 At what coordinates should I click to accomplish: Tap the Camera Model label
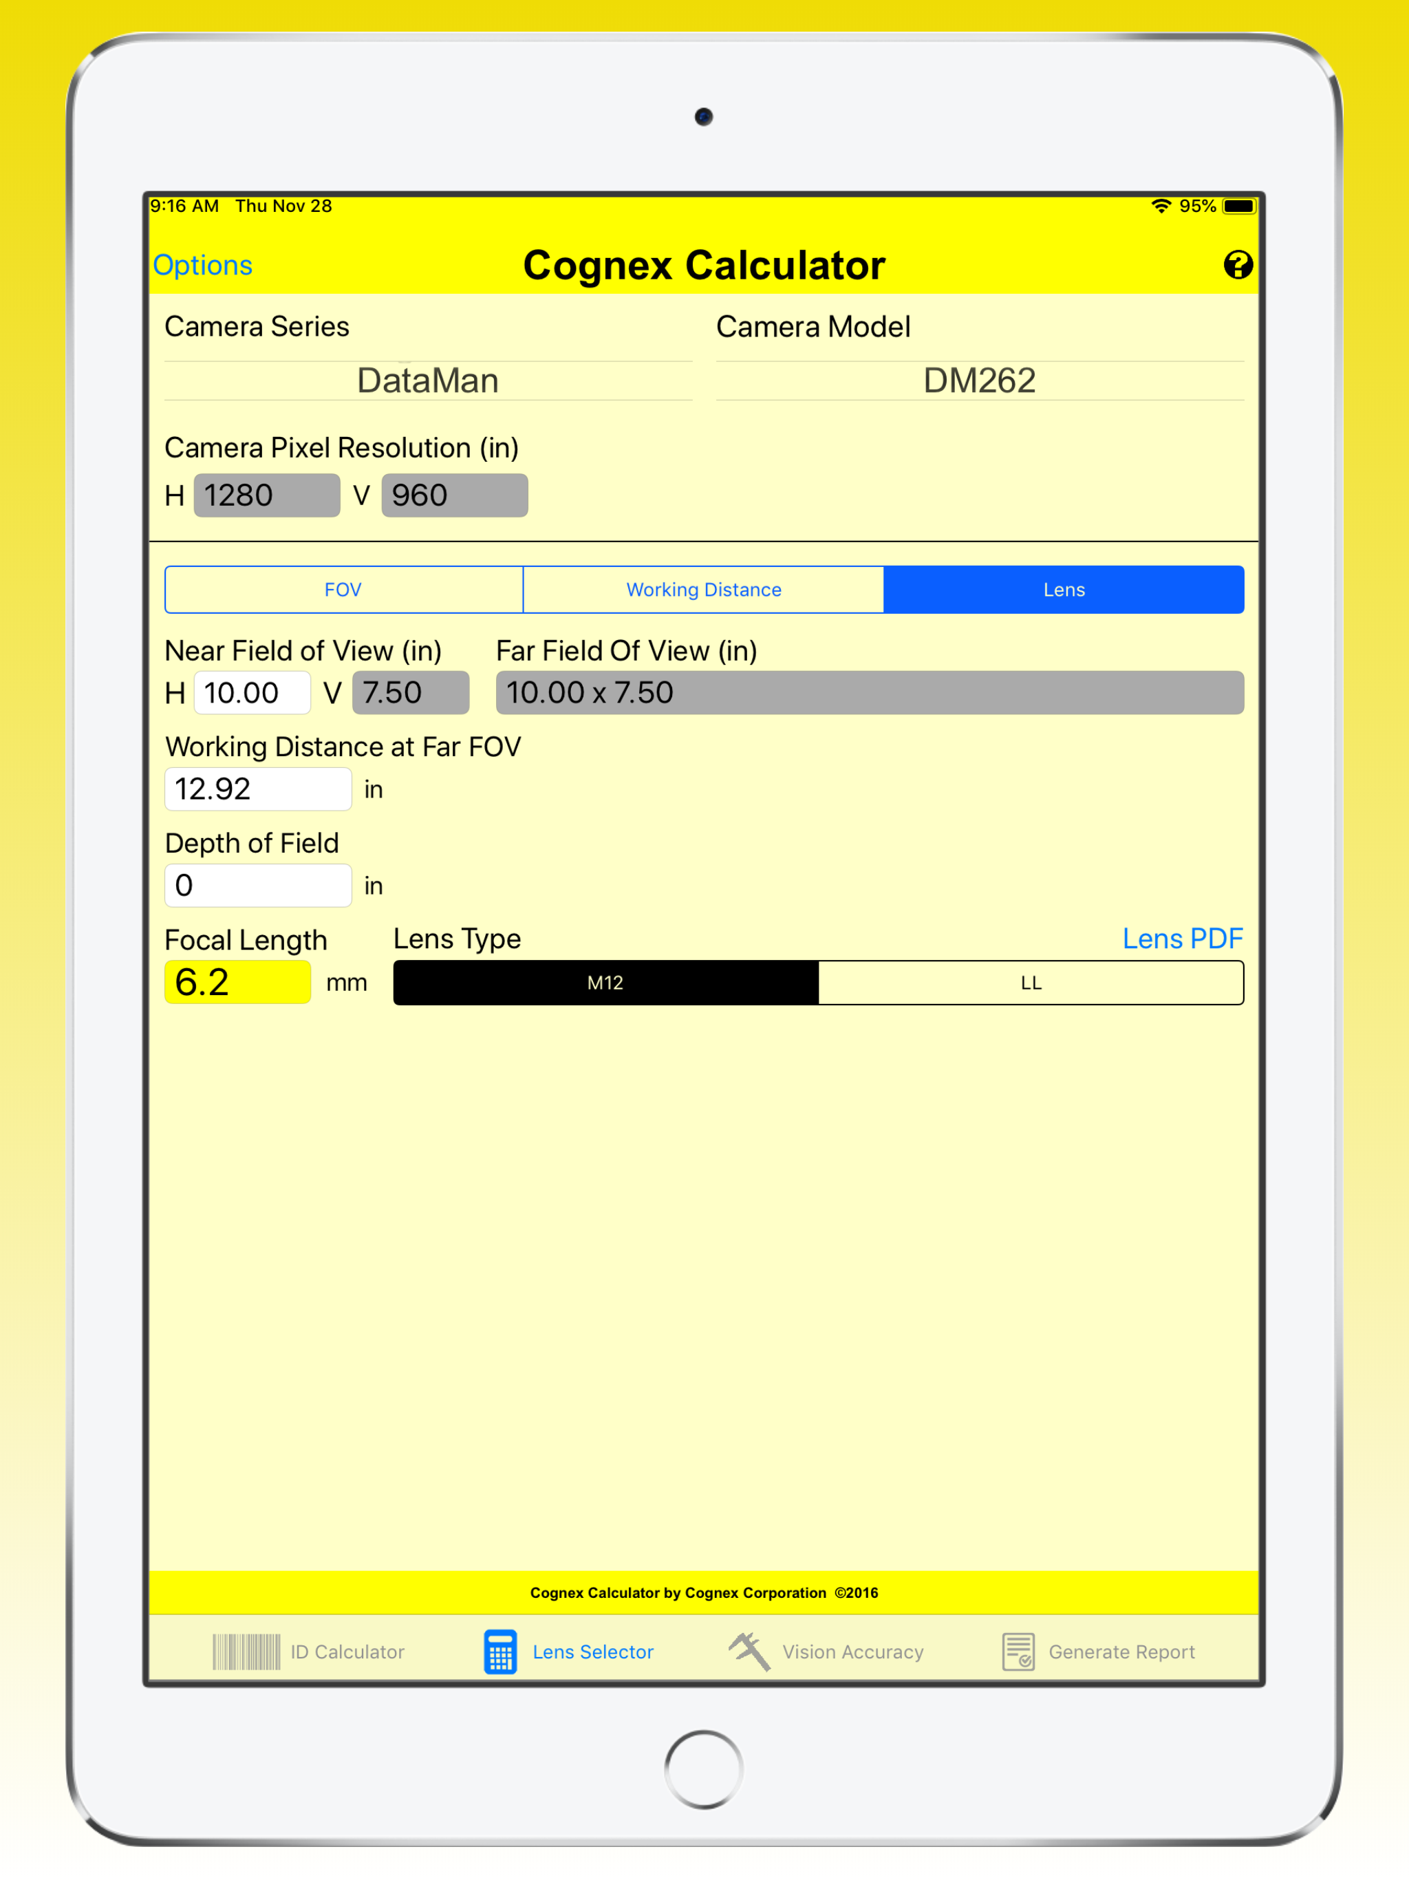pyautogui.click(x=813, y=326)
